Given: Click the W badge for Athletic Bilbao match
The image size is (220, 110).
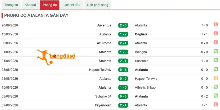Looking at the screenshot, I should (216, 87).
